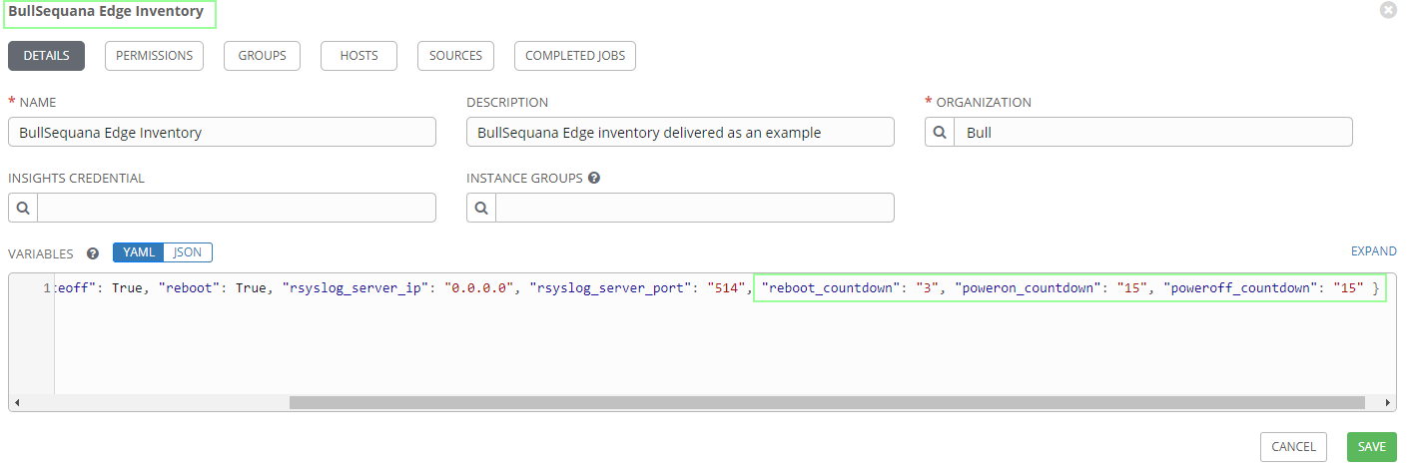Viewport: 1411px width, 473px height.
Task: Click the right scroll arrow of variables editor
Action: coord(1389,403)
